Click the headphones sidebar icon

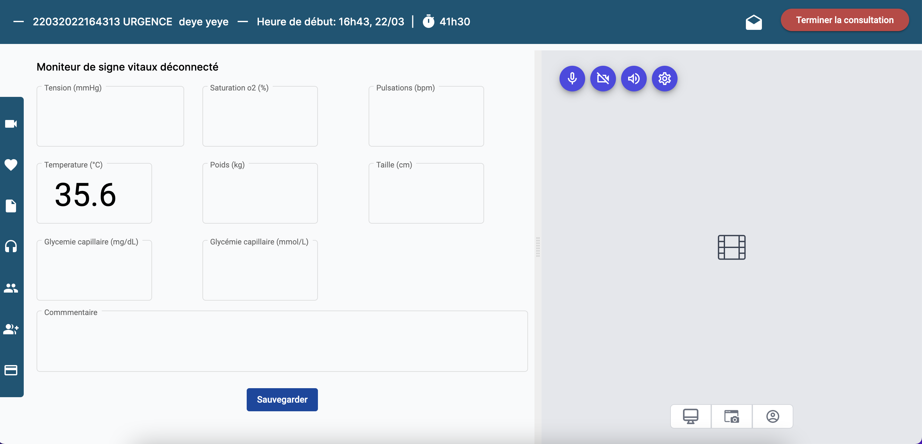point(11,247)
